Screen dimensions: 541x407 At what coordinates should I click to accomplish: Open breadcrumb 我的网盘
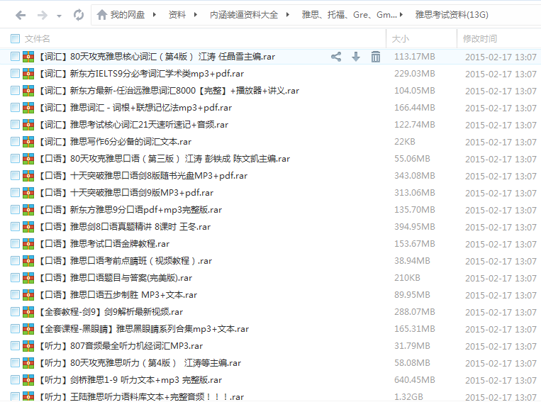128,15
